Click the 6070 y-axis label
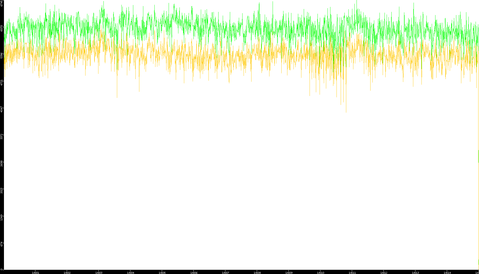The height and width of the screenshot is (274, 479). coord(2,28)
